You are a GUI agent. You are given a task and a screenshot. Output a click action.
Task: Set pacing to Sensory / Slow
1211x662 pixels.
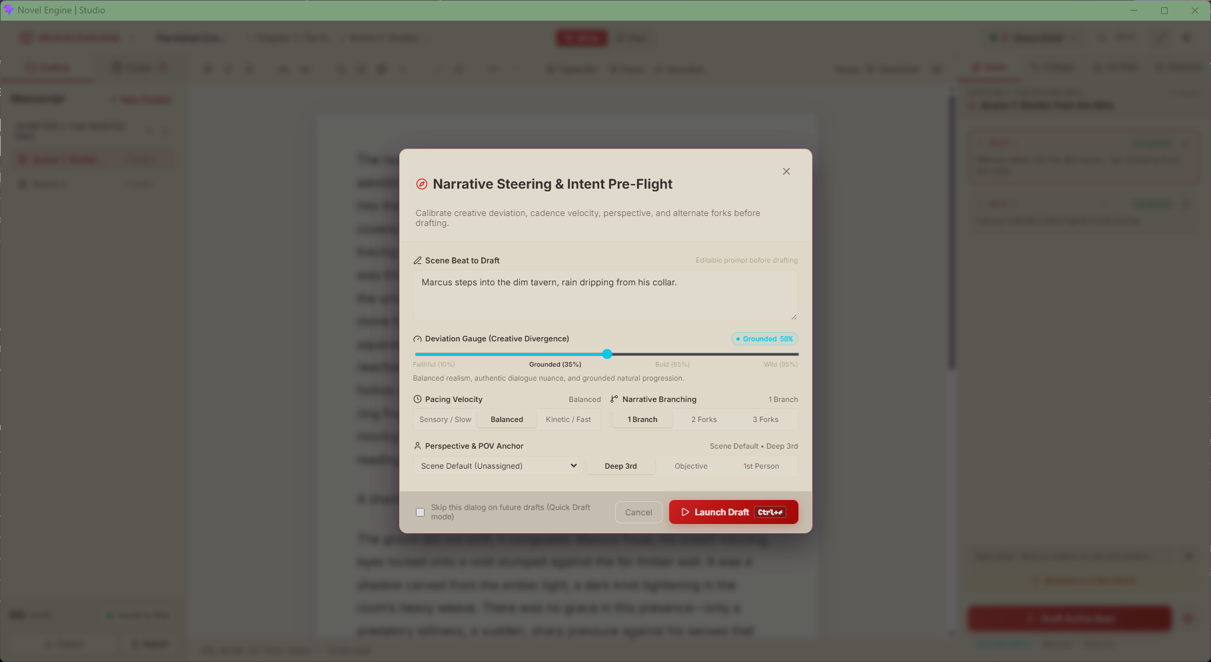(x=445, y=419)
